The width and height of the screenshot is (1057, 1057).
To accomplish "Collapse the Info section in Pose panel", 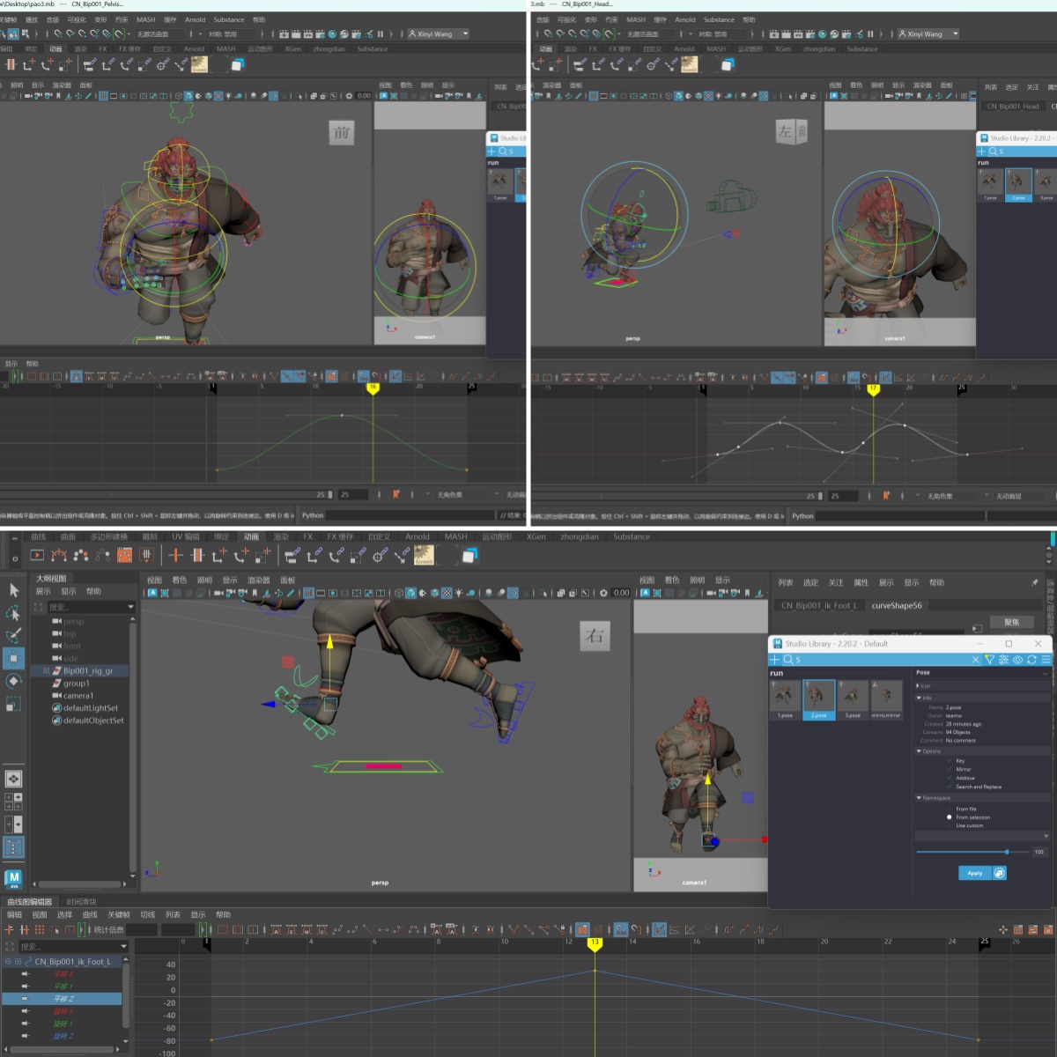I will click(918, 698).
